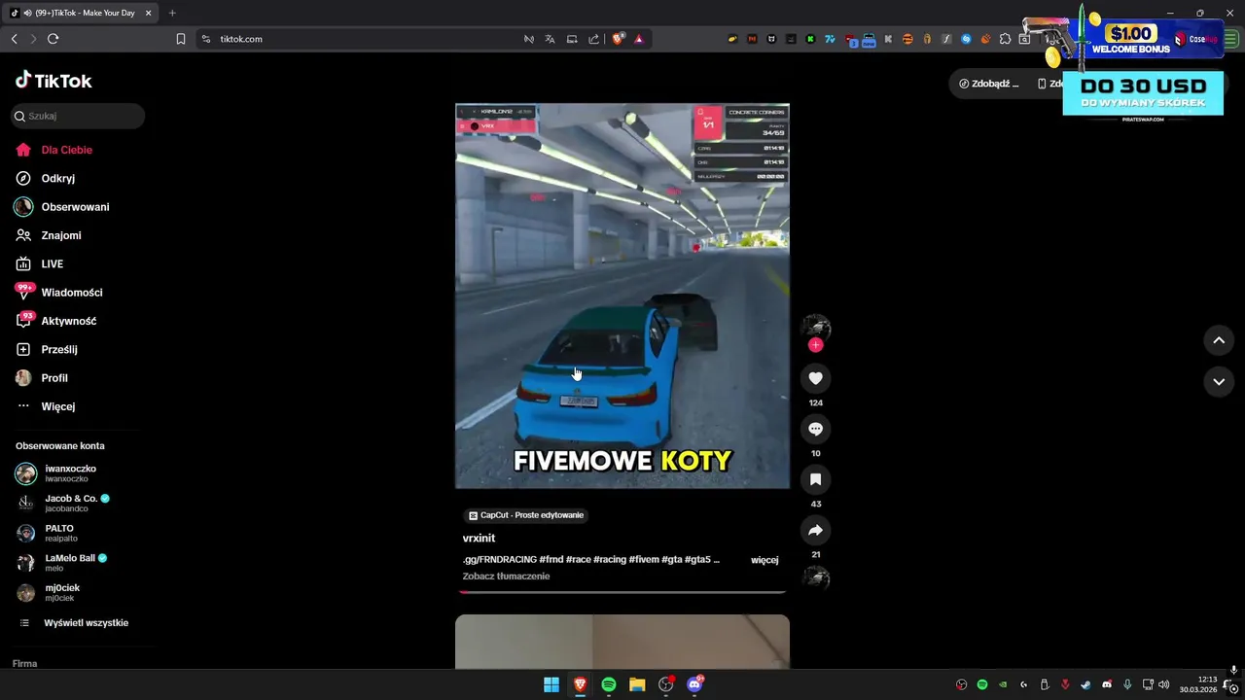Open the LaMelo Ball account

[x=62, y=563]
